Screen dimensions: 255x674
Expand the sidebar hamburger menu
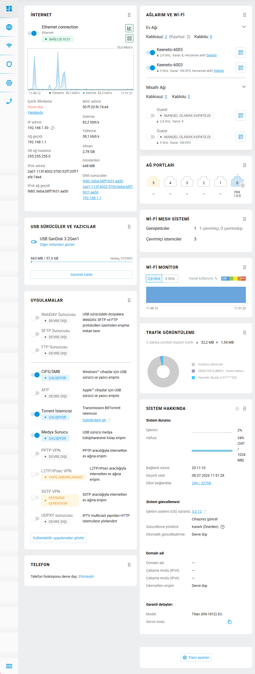(9, 666)
